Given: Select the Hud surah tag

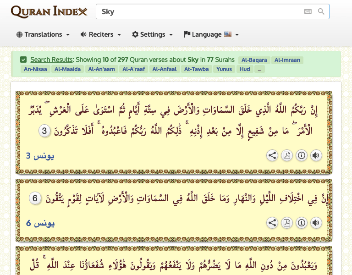Looking at the screenshot, I should [x=245, y=69].
